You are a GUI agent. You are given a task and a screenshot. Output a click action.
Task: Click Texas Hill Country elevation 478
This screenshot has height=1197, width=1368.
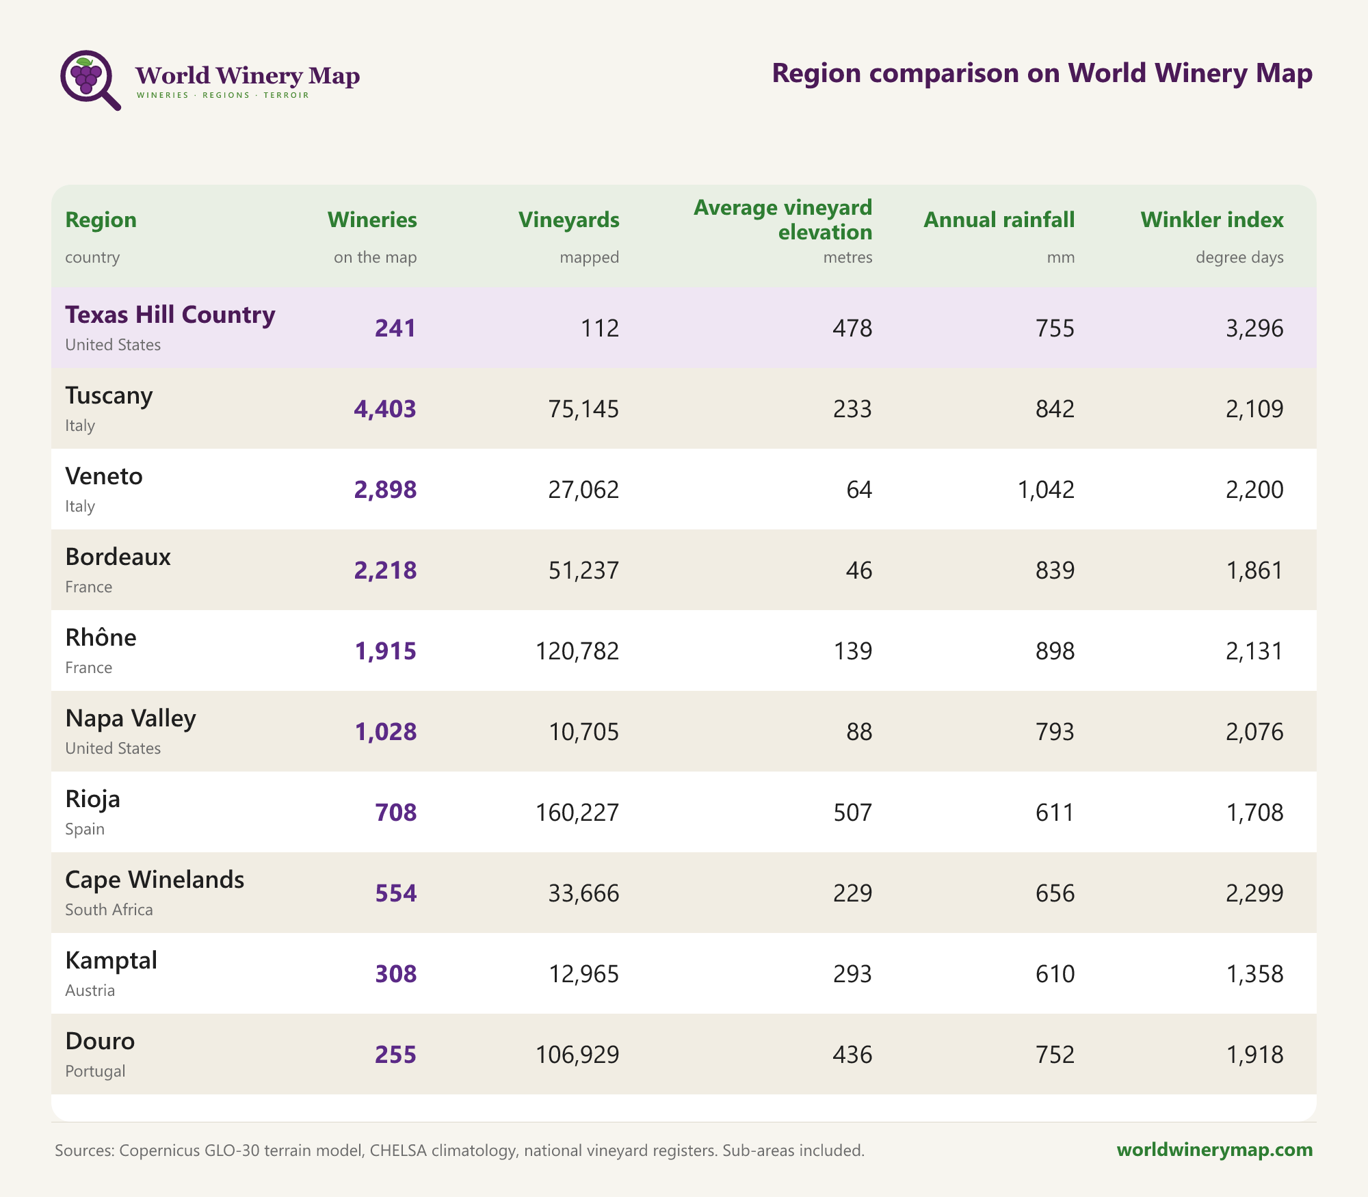coord(852,328)
